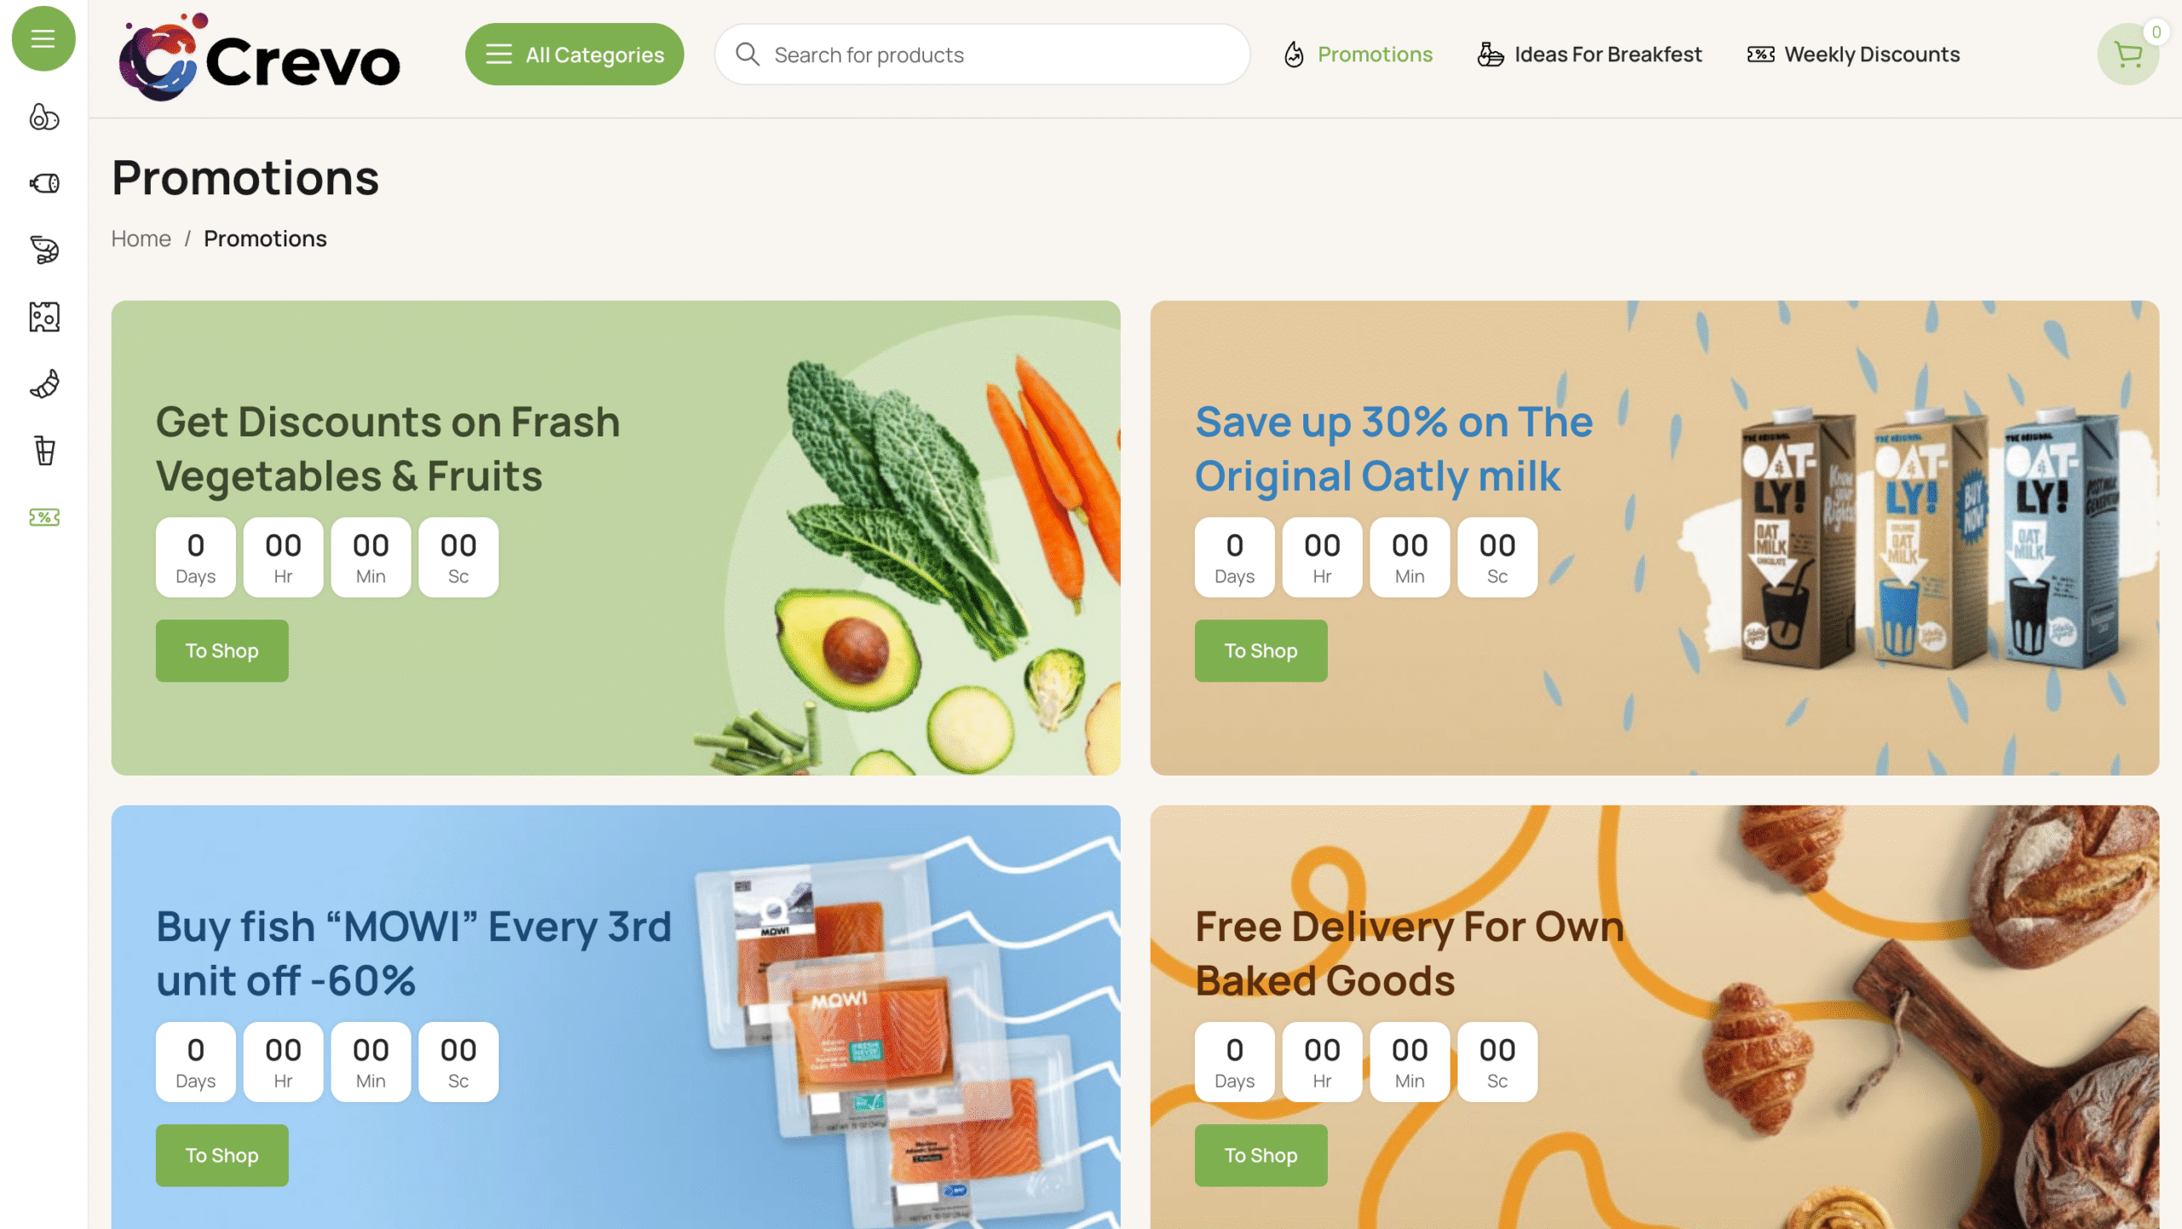
Task: Click the Crevo logo
Action: click(x=259, y=56)
